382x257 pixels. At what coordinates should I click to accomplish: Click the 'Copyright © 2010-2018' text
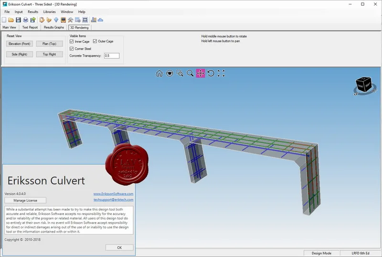coord(22,239)
